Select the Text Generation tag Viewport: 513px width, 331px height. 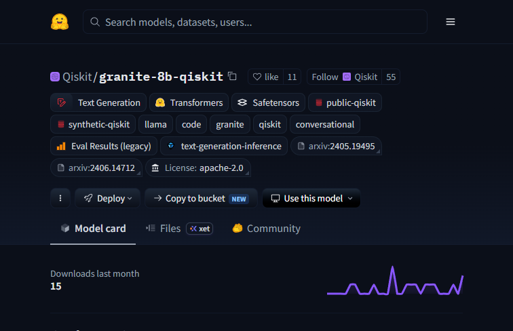click(98, 102)
